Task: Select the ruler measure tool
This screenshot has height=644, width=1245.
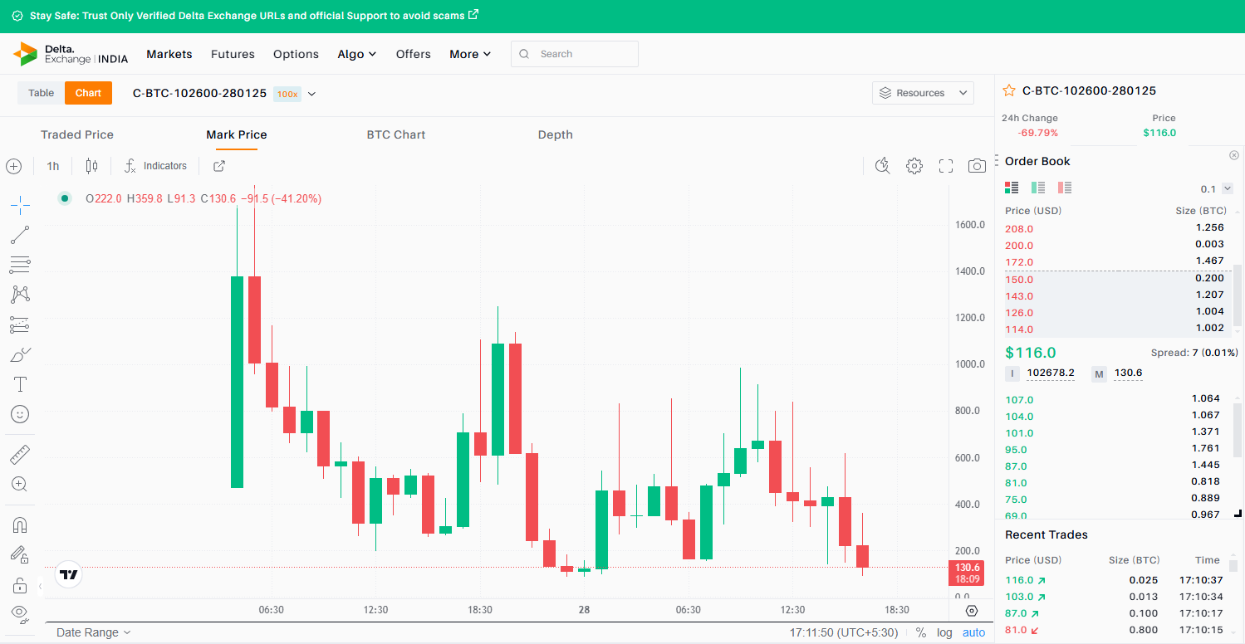Action: point(20,454)
